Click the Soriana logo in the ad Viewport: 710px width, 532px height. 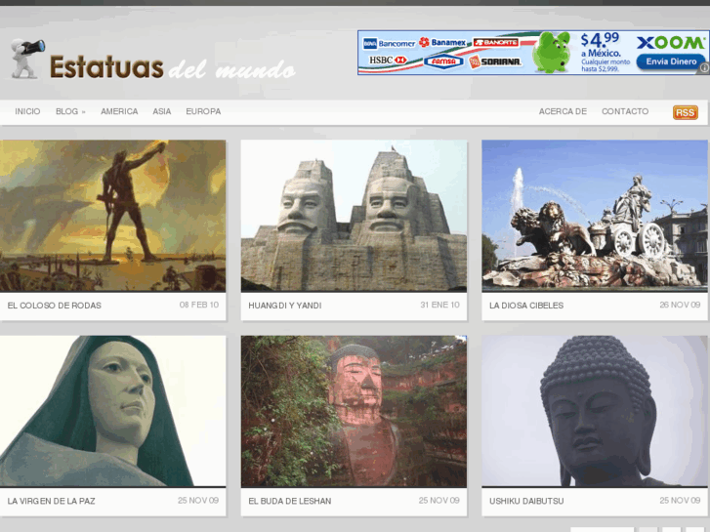point(495,61)
